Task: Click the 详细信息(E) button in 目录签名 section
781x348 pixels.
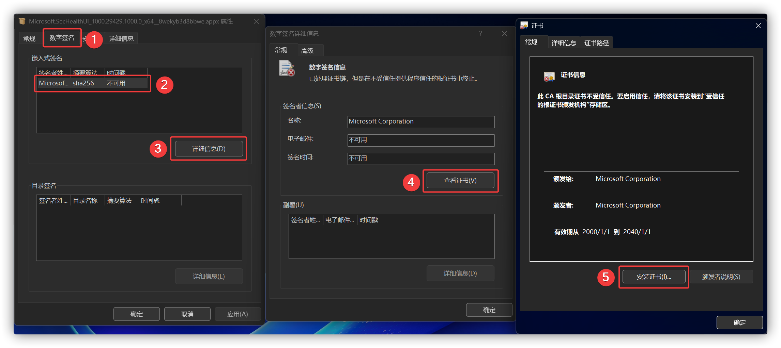Action: click(x=209, y=276)
